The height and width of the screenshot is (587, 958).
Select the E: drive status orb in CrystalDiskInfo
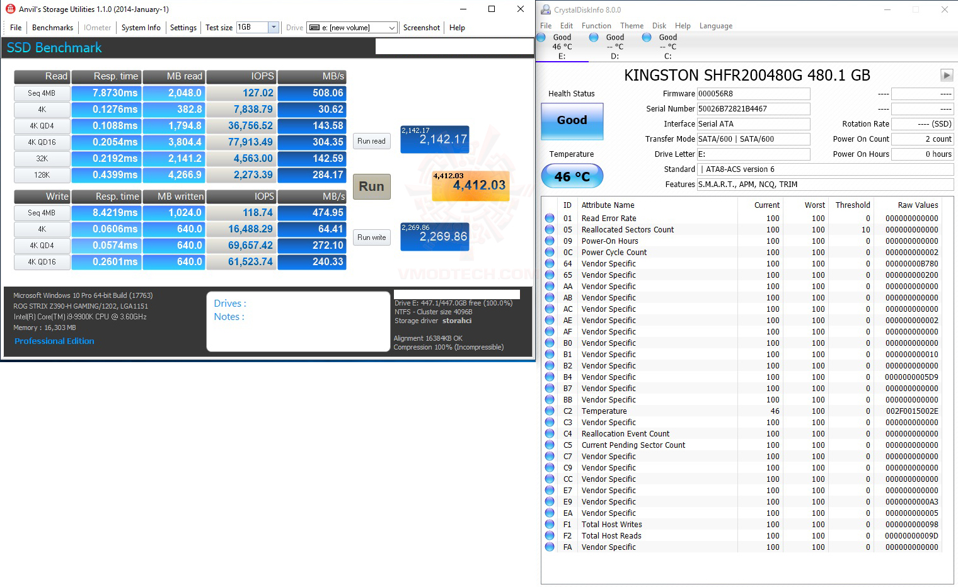541,37
